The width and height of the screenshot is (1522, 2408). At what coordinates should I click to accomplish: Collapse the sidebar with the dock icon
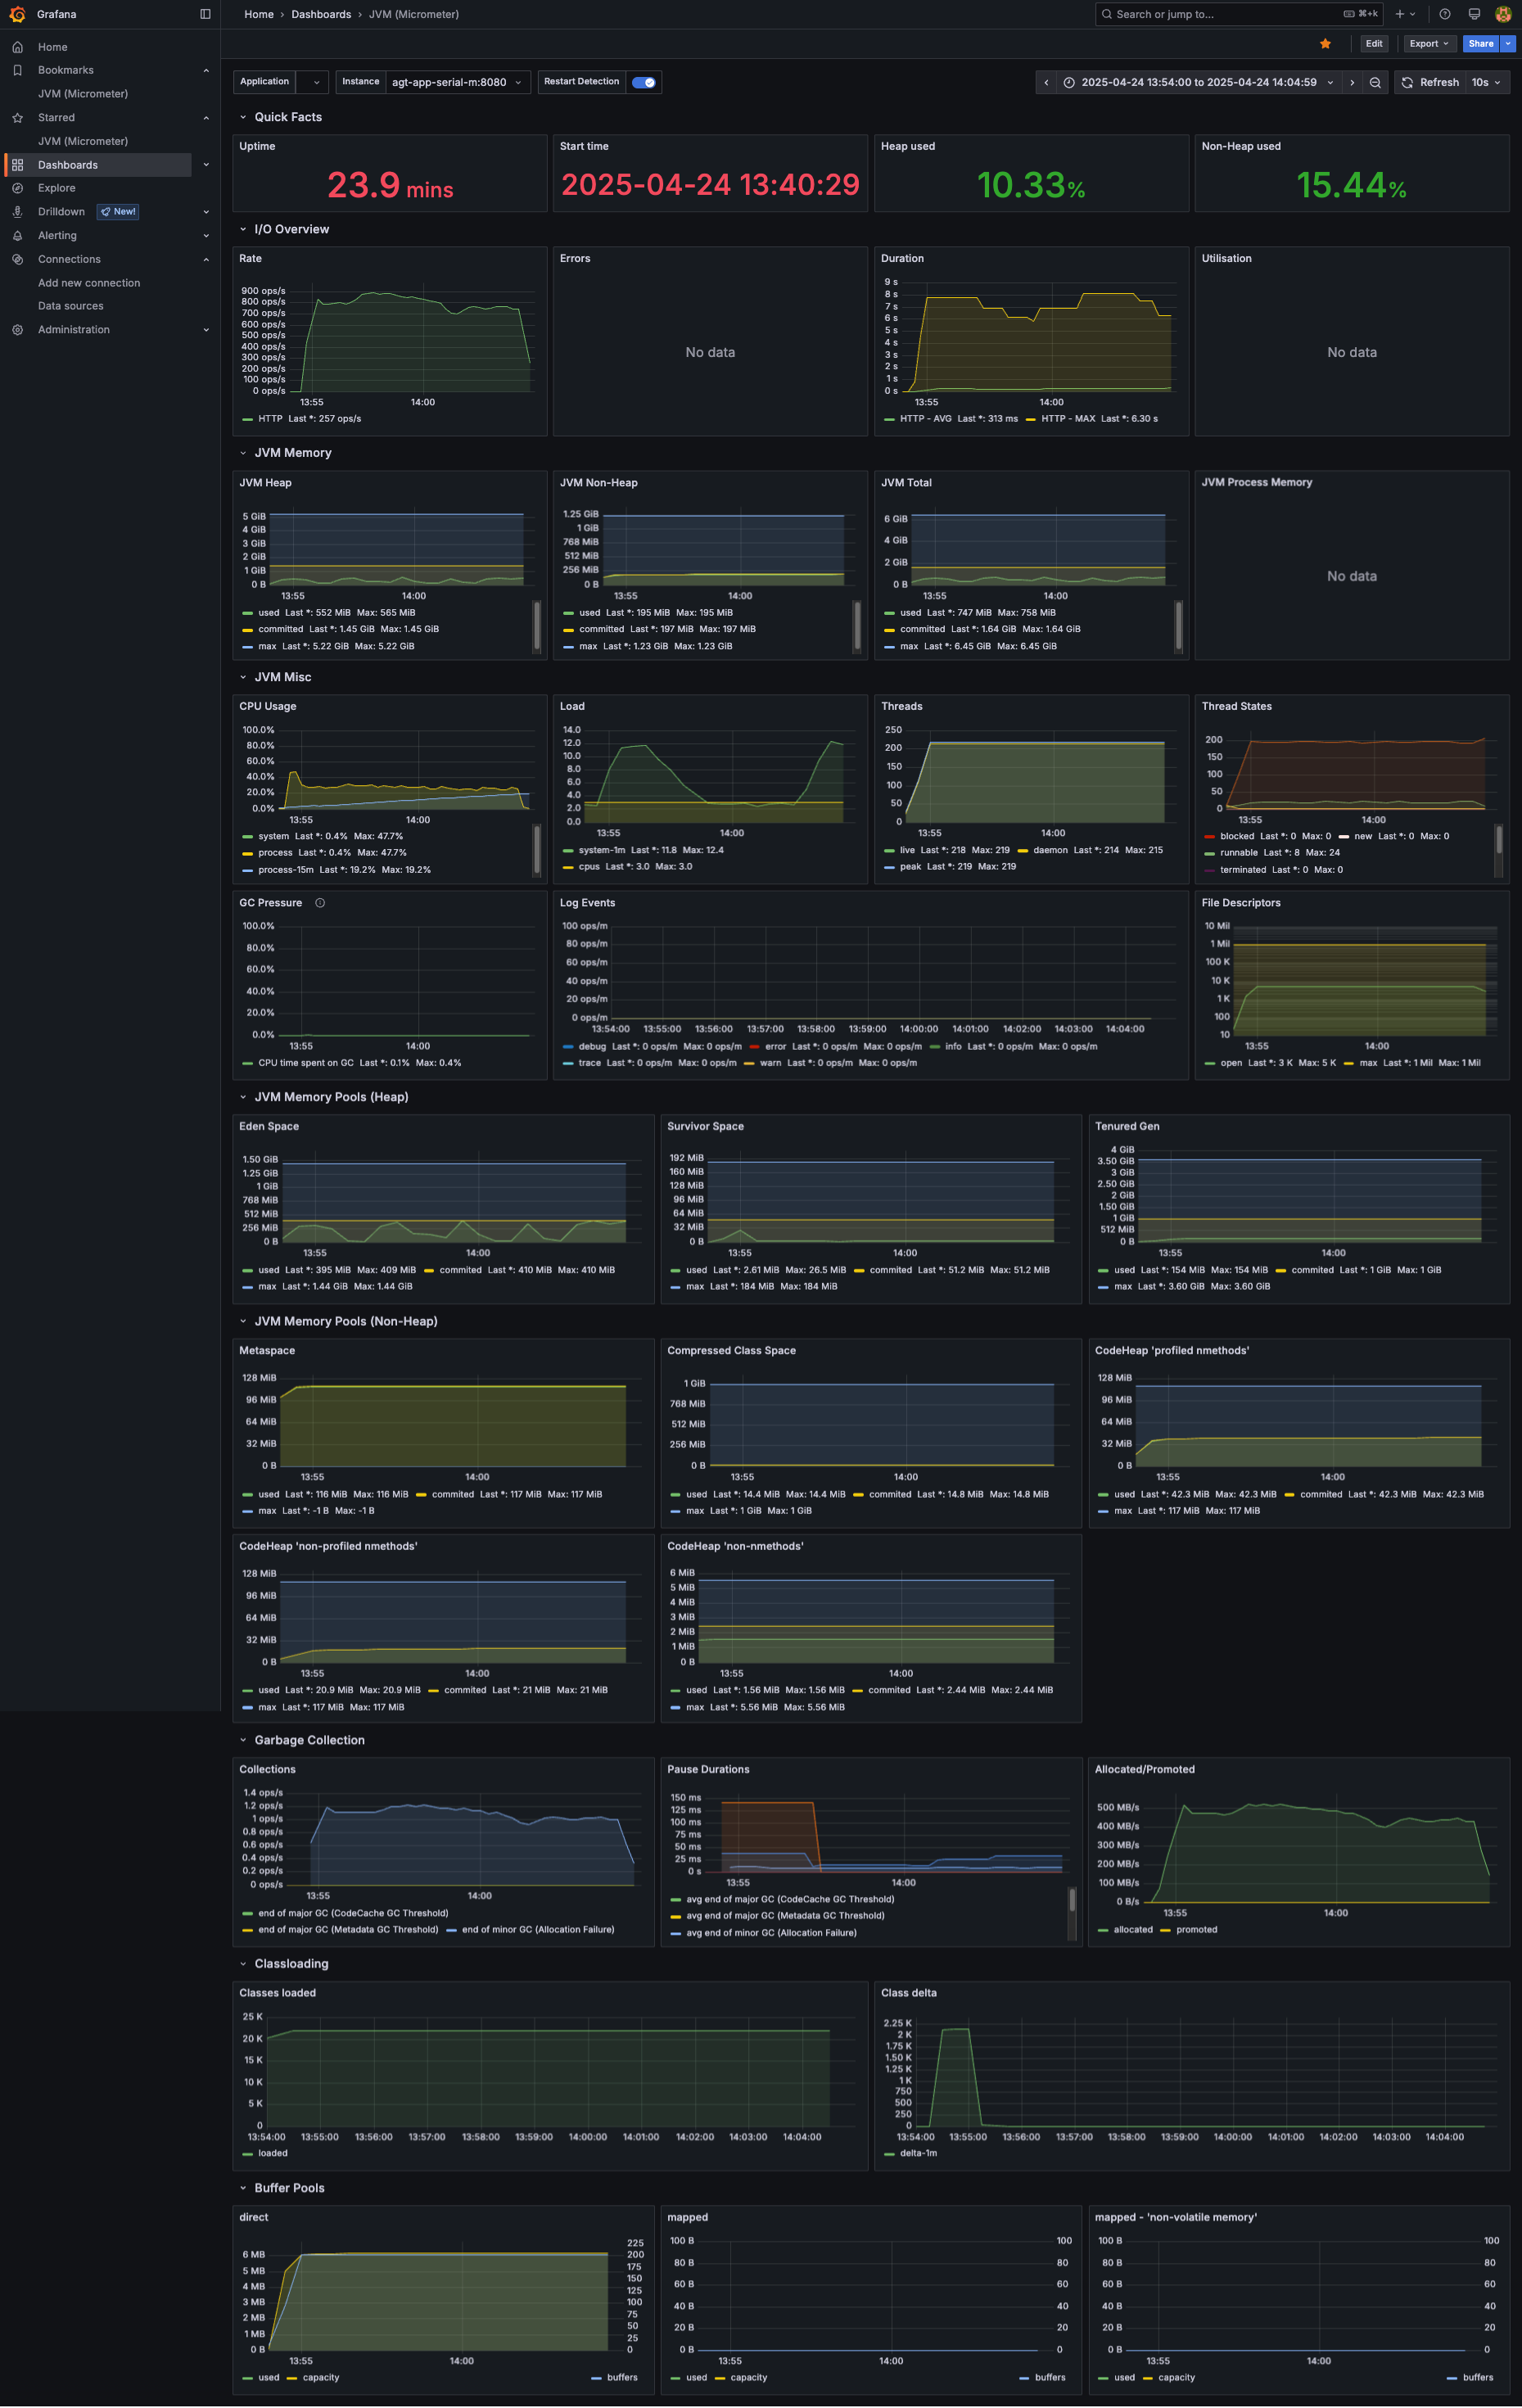coord(205,14)
